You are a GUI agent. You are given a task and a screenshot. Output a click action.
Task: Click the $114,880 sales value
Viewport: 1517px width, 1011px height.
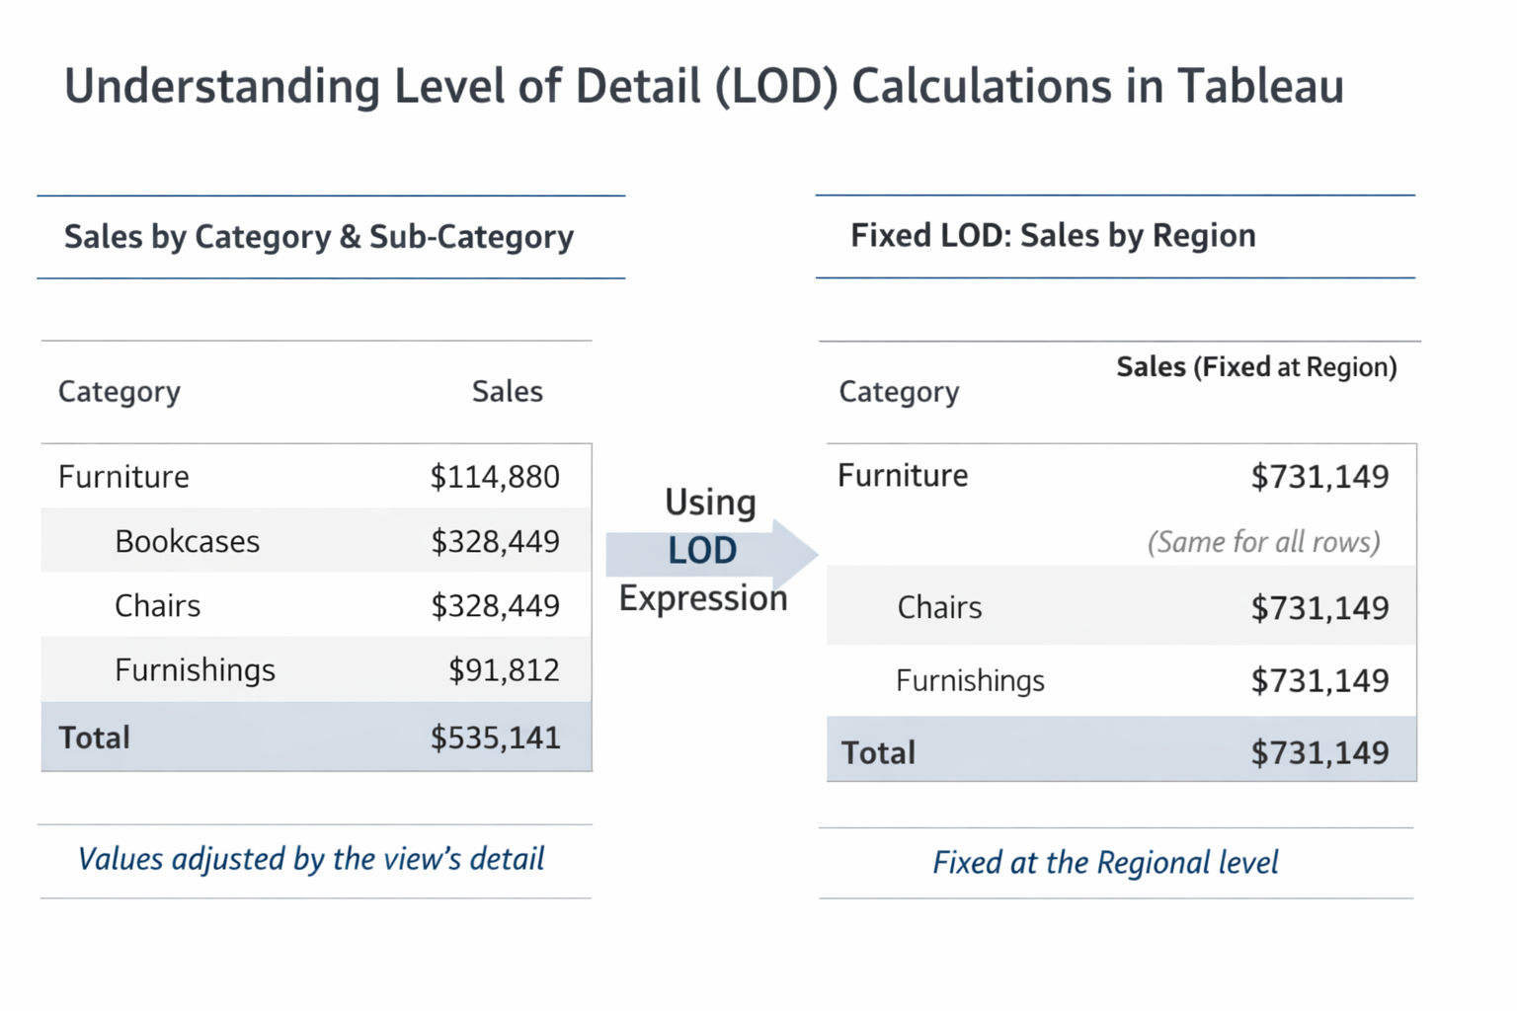pyautogui.click(x=494, y=477)
